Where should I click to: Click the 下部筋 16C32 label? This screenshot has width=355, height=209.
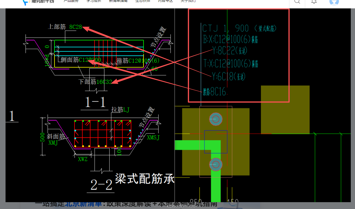[95, 82]
